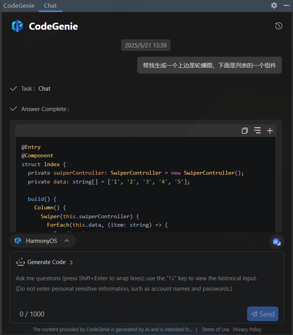Screen dimensions: 293x335
Task: Click the CodeGenie heading text
Action: point(54,26)
